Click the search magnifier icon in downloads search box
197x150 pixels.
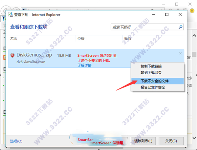click(181, 27)
